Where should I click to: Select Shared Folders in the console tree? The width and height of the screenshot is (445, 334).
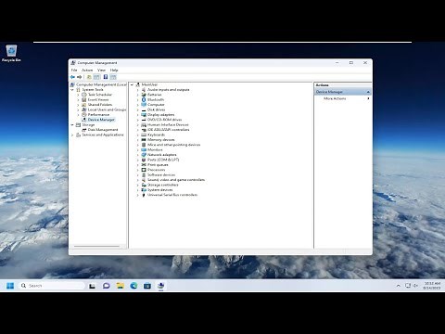(x=100, y=105)
